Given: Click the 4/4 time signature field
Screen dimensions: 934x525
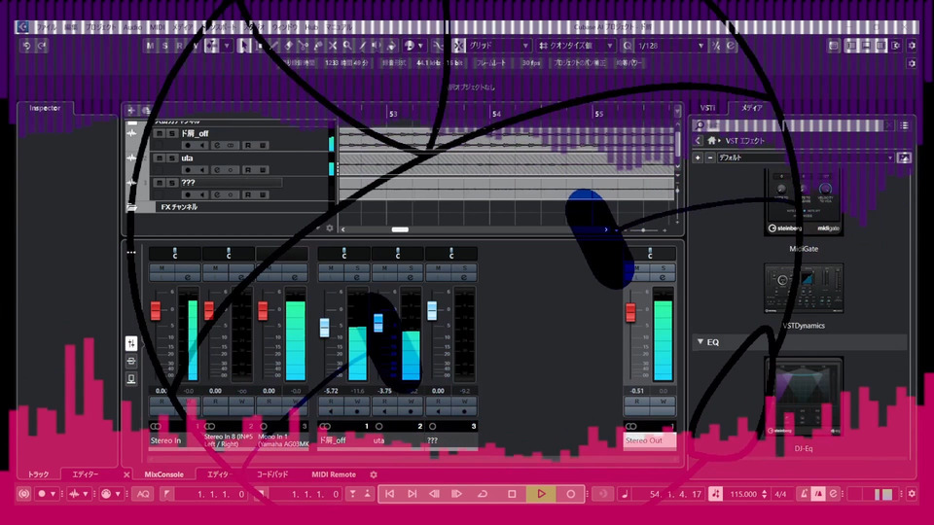Looking at the screenshot, I should tap(780, 494).
